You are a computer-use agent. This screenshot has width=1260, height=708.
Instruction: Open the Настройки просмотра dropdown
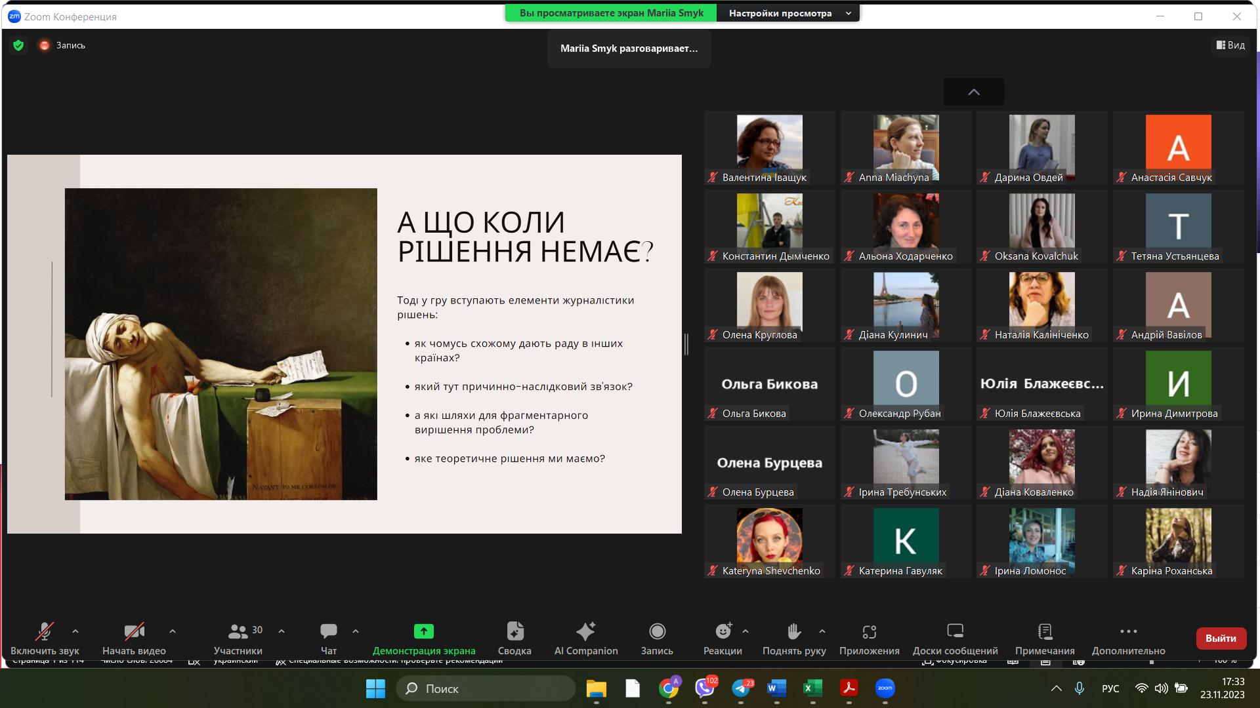(x=787, y=13)
